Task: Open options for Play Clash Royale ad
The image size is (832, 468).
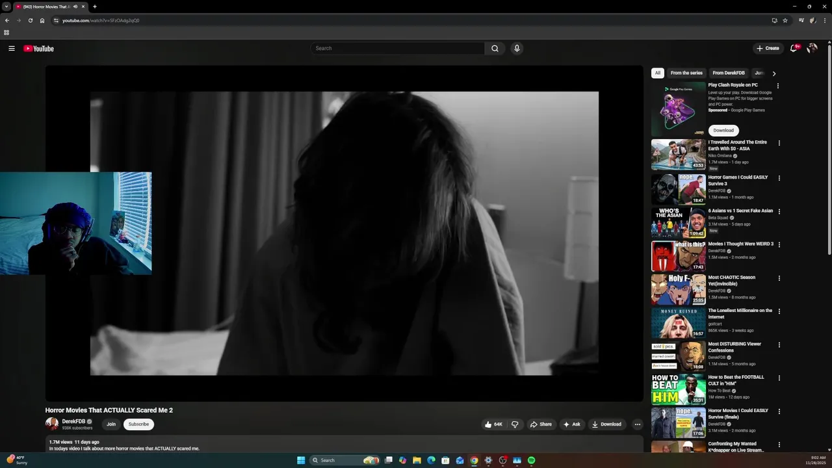Action: 778,86
